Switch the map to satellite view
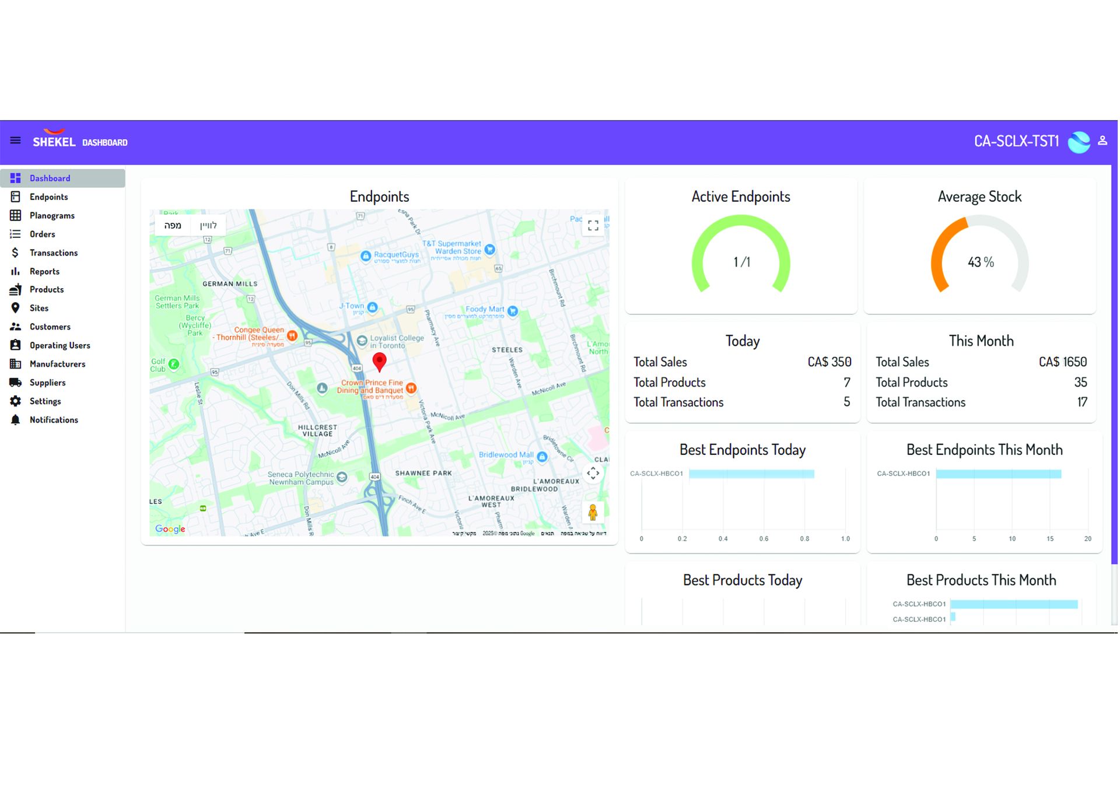The height and width of the screenshot is (792, 1120). [x=208, y=226]
